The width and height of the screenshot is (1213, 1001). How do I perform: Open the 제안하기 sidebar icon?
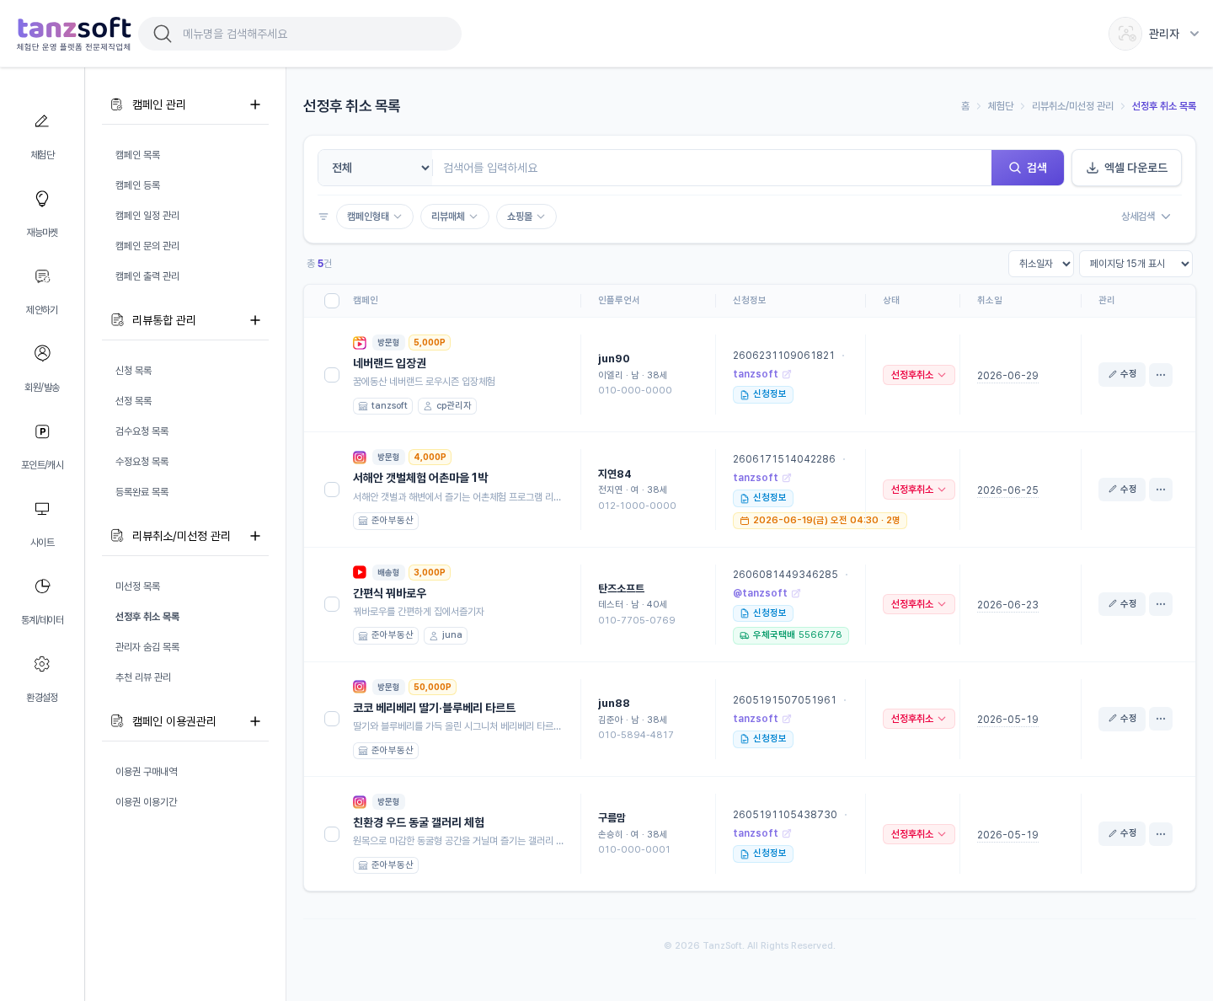click(42, 276)
